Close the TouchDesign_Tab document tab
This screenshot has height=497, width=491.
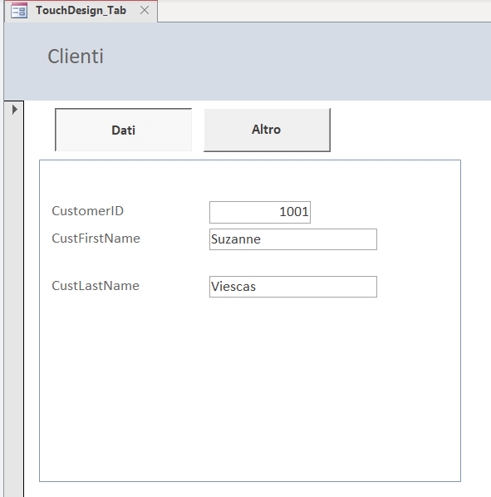coord(145,11)
